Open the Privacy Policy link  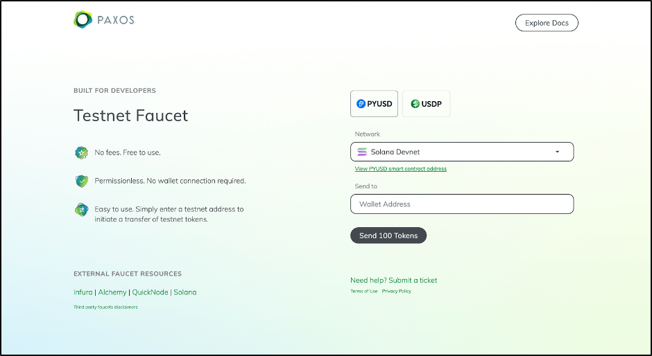(396, 292)
